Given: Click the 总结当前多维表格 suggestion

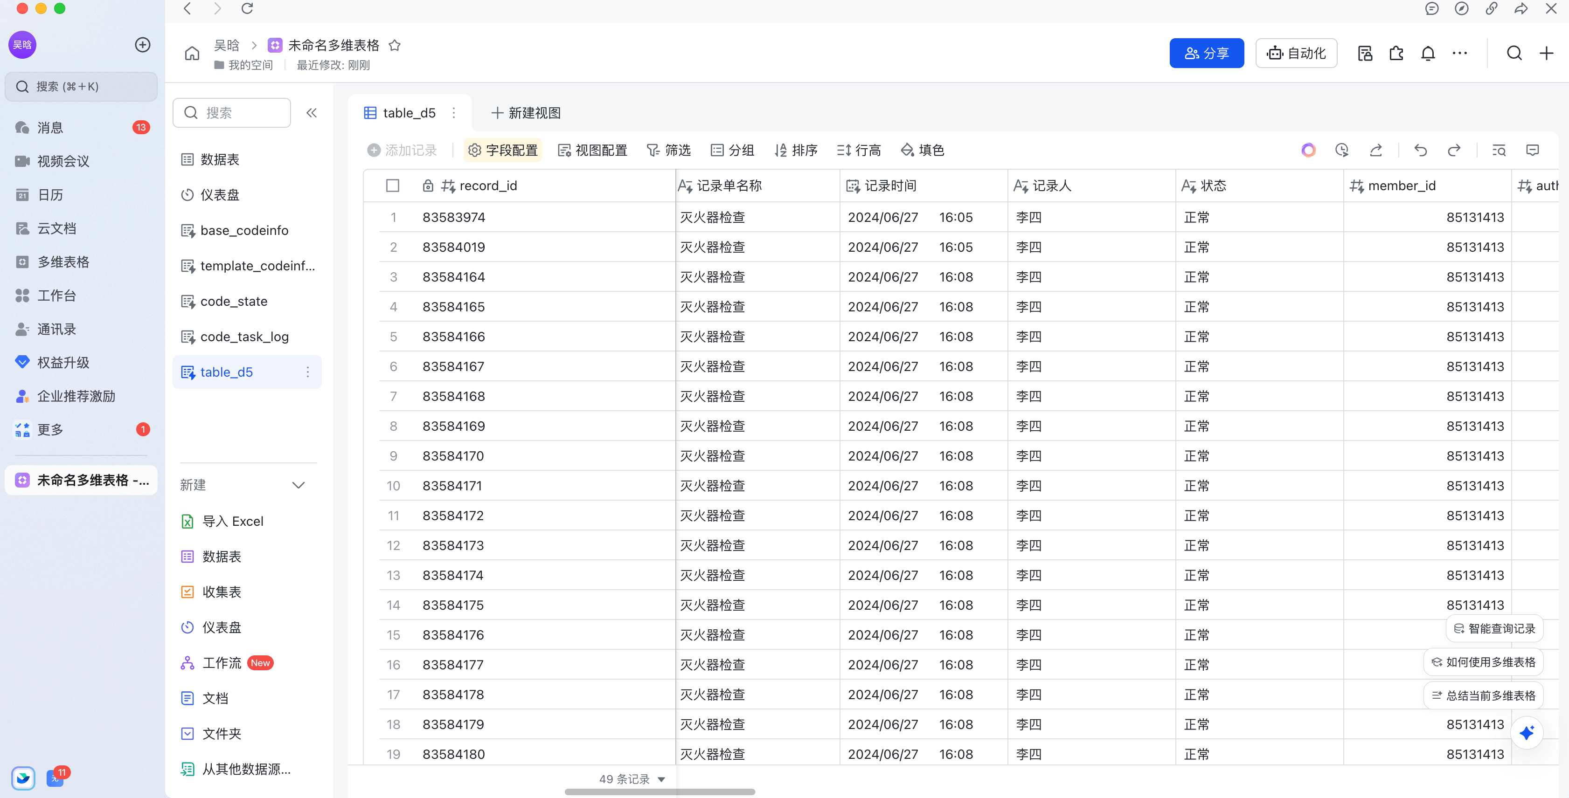Looking at the screenshot, I should point(1484,695).
